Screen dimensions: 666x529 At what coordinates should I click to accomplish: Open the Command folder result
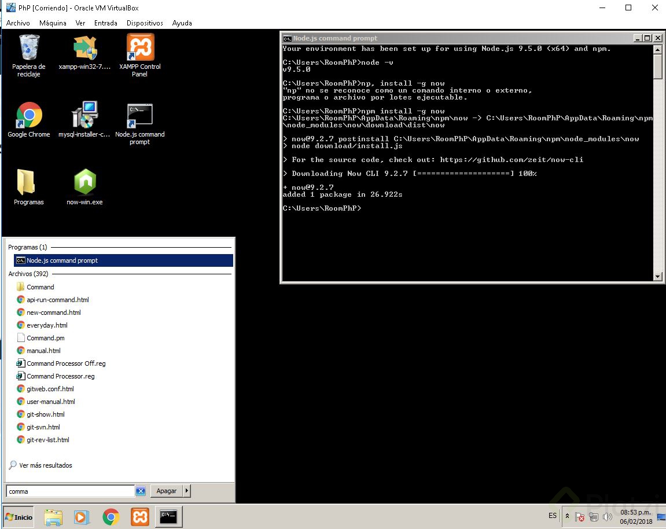click(41, 287)
